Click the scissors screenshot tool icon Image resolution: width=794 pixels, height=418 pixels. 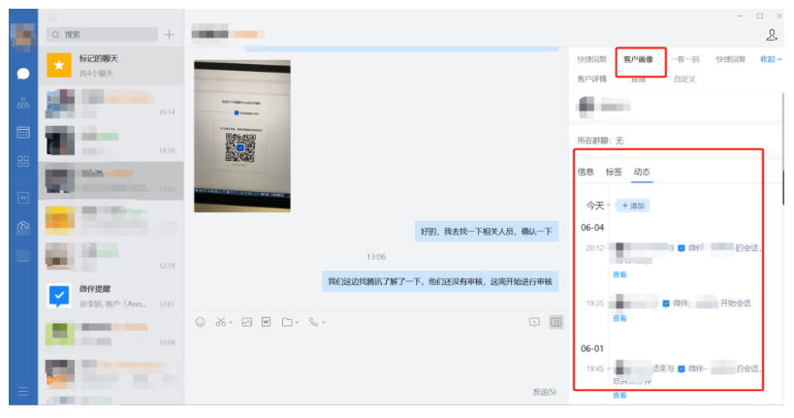220,322
